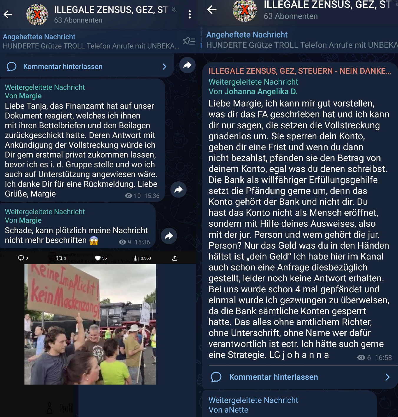This screenshot has width=398, height=417.
Task: Retweet using the retweet icon with 3
Action: click(x=59, y=258)
